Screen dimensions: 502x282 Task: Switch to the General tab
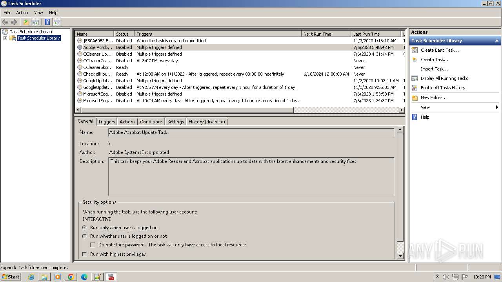[x=85, y=121]
